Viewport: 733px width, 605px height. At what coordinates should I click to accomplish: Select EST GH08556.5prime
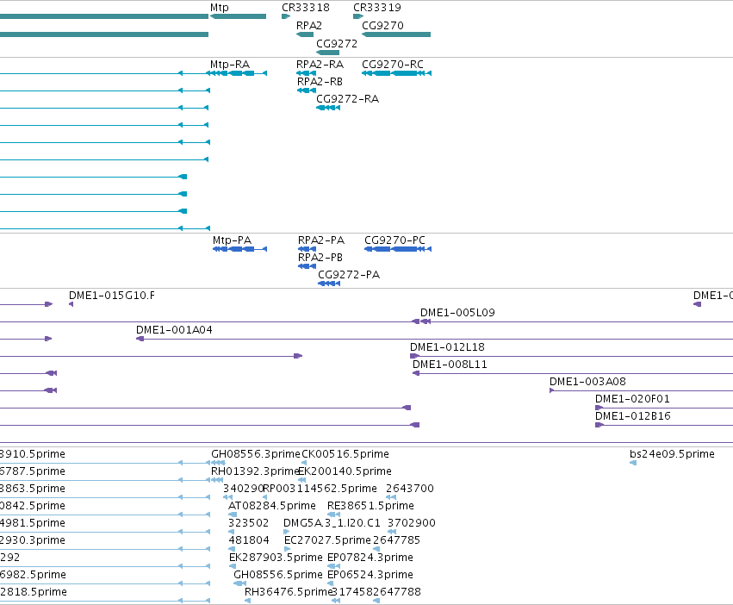278,575
